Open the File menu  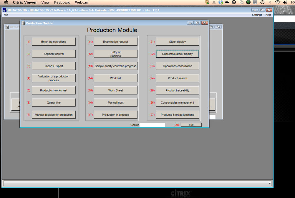6,15
